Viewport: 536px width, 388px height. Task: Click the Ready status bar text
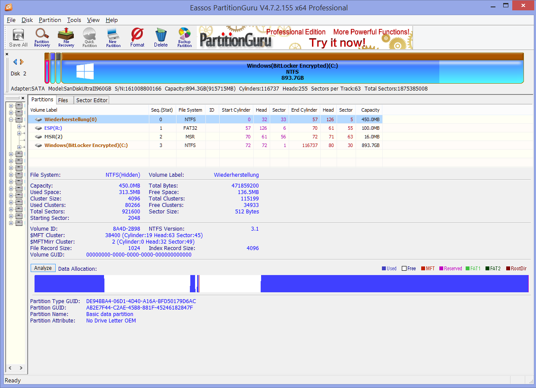pos(13,380)
